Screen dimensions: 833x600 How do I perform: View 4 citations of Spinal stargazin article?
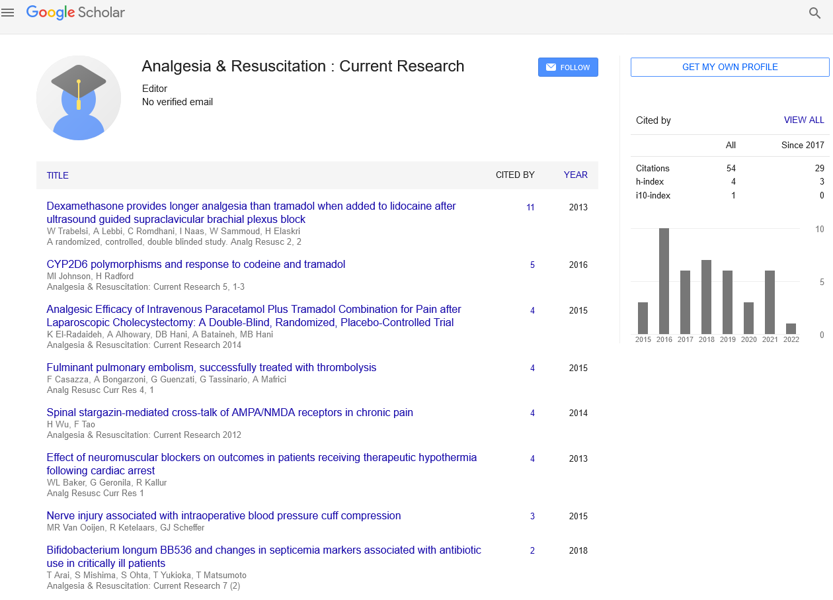532,413
